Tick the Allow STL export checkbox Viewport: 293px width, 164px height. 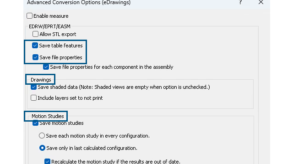tap(35, 34)
